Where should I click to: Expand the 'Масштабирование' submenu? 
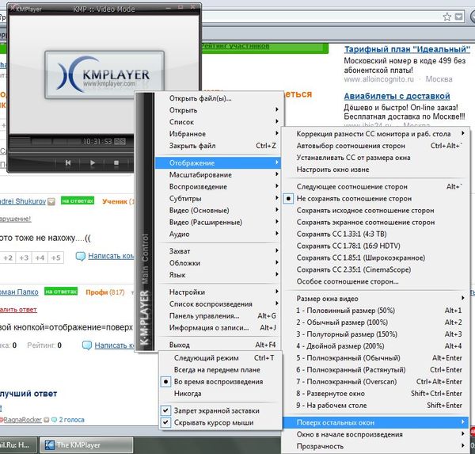pos(218,174)
